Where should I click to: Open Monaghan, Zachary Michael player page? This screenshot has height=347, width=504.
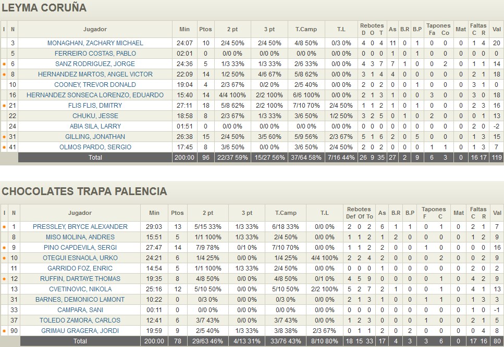tap(95, 43)
